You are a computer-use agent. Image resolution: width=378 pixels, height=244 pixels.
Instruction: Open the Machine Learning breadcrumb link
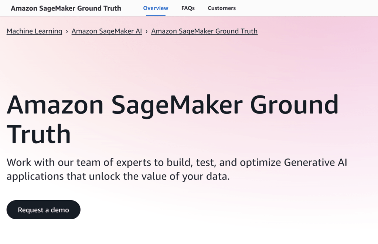point(34,31)
